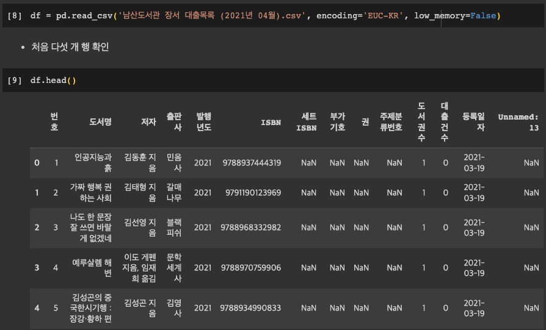Click author cell 김성곤 지음
The height and width of the screenshot is (330, 546).
140,308
